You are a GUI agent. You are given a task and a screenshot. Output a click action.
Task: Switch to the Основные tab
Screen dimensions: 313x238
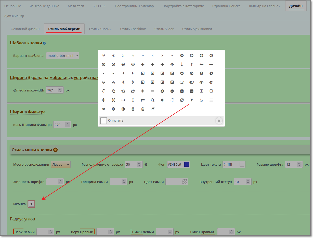(13, 6)
